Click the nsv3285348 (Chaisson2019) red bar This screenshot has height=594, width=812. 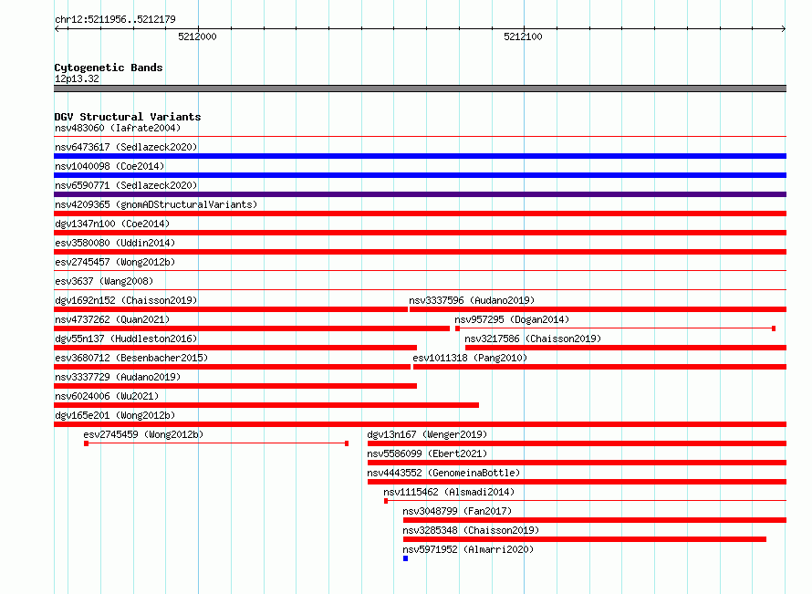point(585,539)
